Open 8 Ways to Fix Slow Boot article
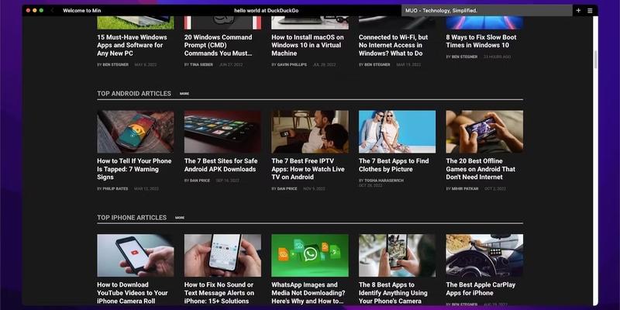 click(x=481, y=41)
